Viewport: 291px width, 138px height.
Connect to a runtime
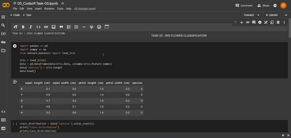pos(249,15)
